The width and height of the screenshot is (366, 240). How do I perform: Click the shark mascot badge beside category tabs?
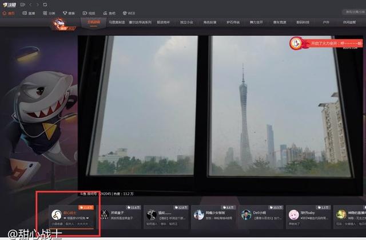pyautogui.click(x=63, y=25)
